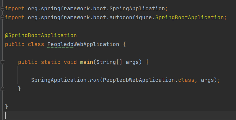Click SpringApplication before .run
236x120 pixels.
point(59,80)
